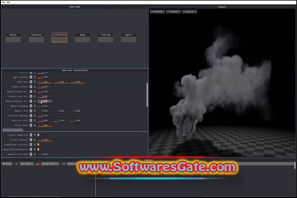The width and height of the screenshot is (297, 198).
Task: Click the Light intensity value slider
Action: [45, 77]
